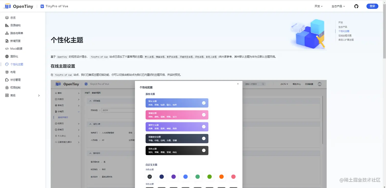Click the 异常页 icon in the preview sidebar

coord(56,130)
